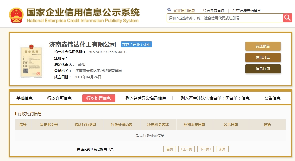Select the 经营异常名录 search category

[x=214, y=10]
